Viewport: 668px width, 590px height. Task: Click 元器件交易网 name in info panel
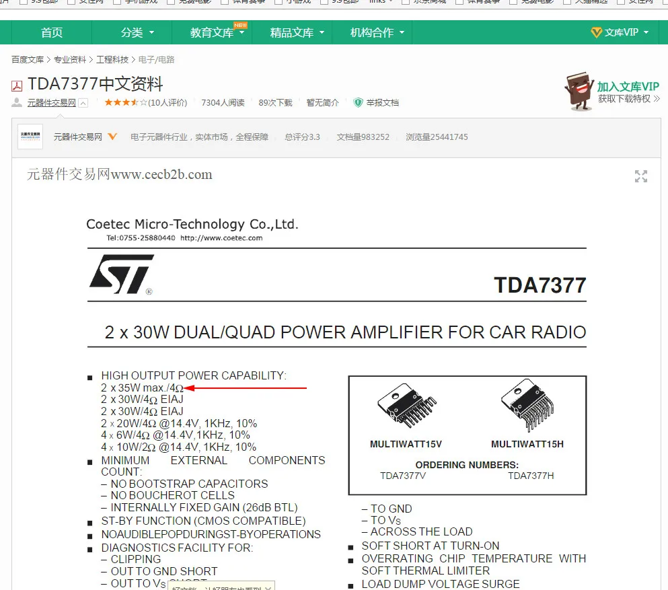[78, 137]
